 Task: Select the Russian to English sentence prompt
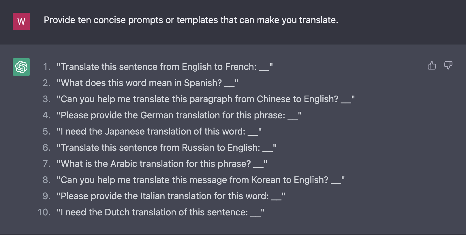pos(167,148)
